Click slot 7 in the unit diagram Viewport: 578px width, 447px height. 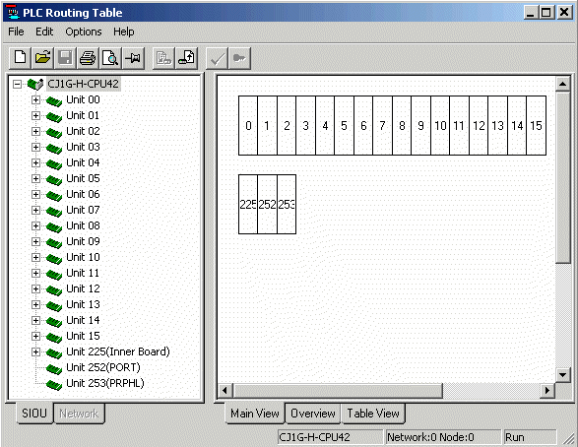tap(383, 126)
